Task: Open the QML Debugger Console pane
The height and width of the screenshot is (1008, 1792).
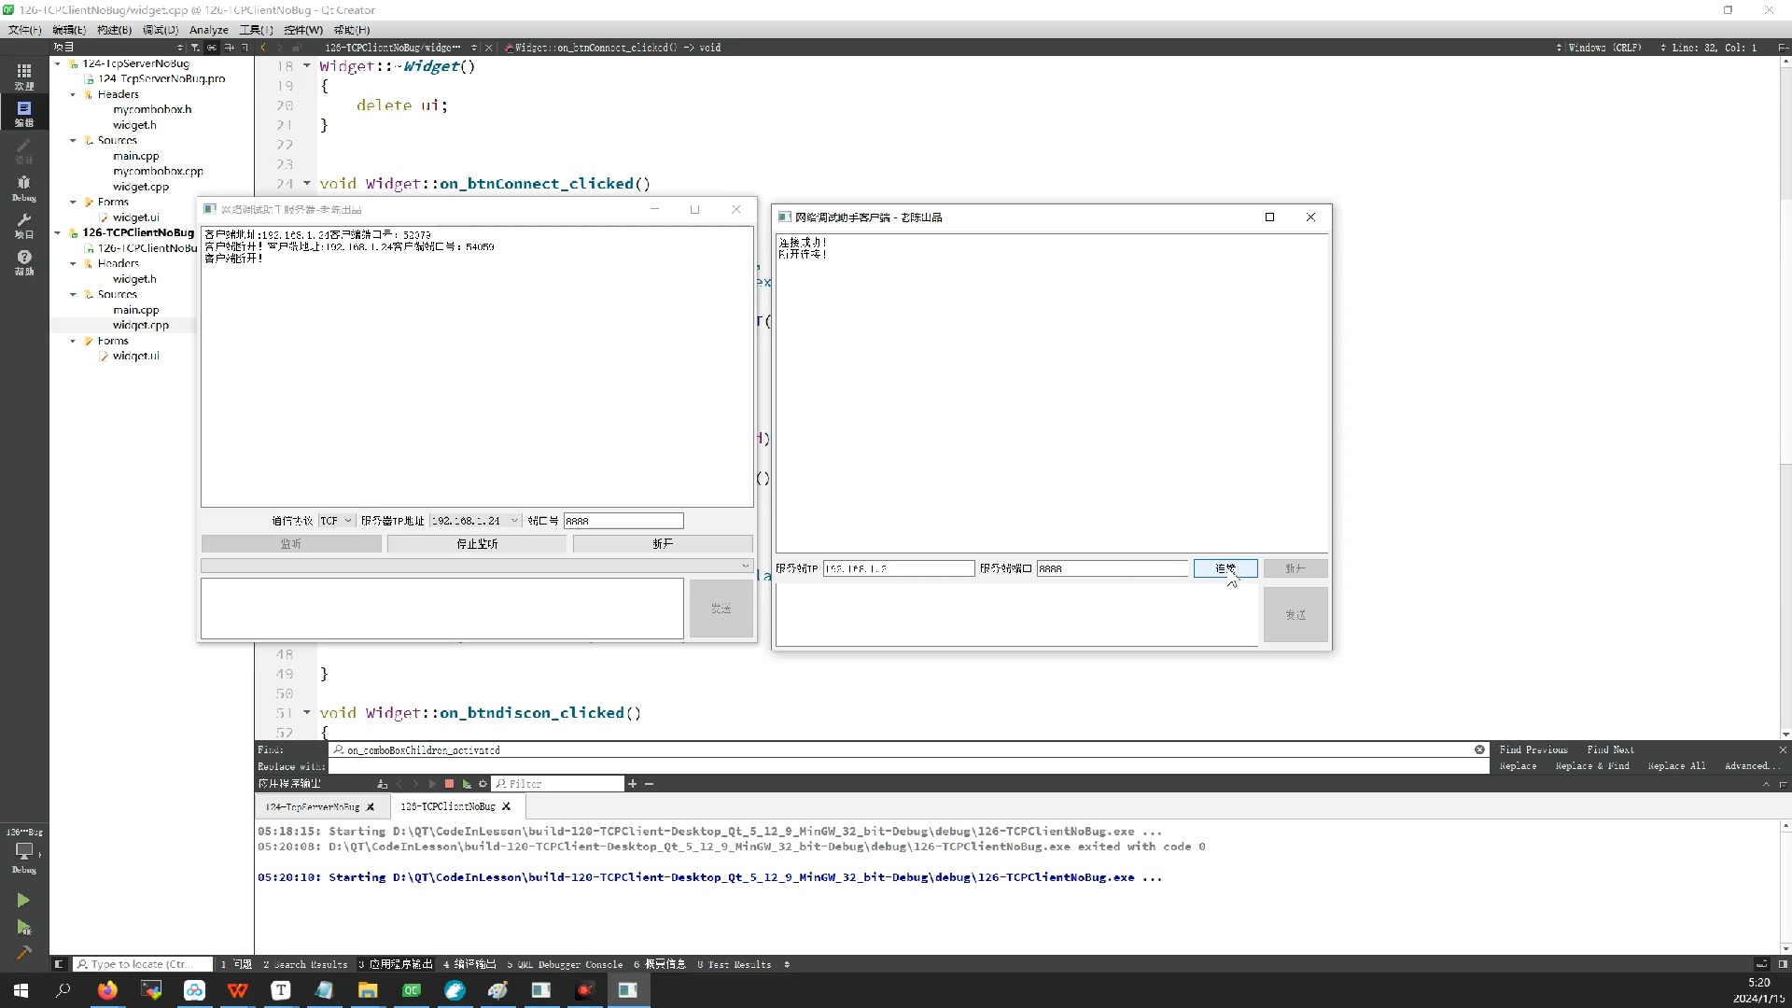Action: click(565, 964)
